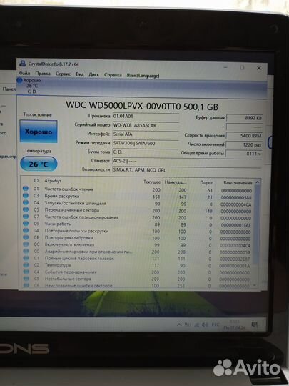Select the События переназначения attribute
The image size is (289, 386).
71,272
